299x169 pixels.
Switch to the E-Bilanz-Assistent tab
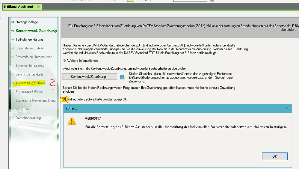(x=19, y=7)
